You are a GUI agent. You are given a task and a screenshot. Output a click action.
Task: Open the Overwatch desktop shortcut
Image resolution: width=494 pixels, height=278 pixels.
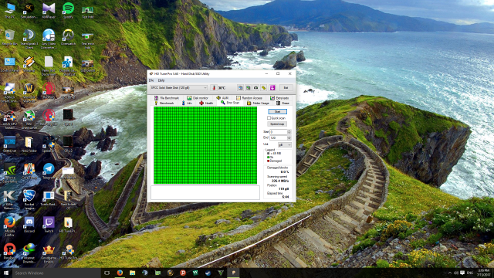[x=68, y=37]
